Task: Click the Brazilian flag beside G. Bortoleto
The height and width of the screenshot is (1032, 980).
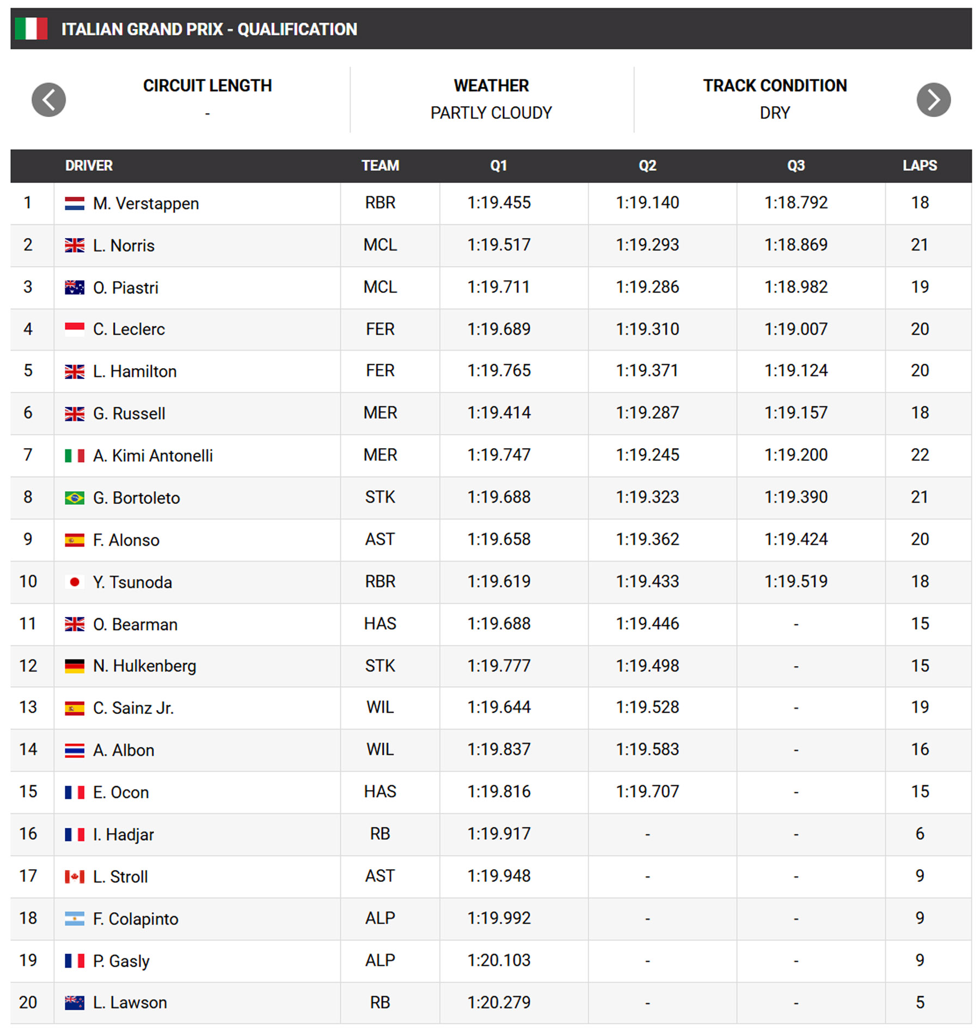Action: tap(75, 498)
